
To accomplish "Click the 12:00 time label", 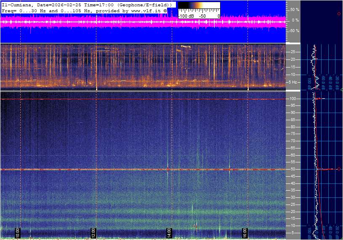I will pyautogui.click(x=93, y=232).
